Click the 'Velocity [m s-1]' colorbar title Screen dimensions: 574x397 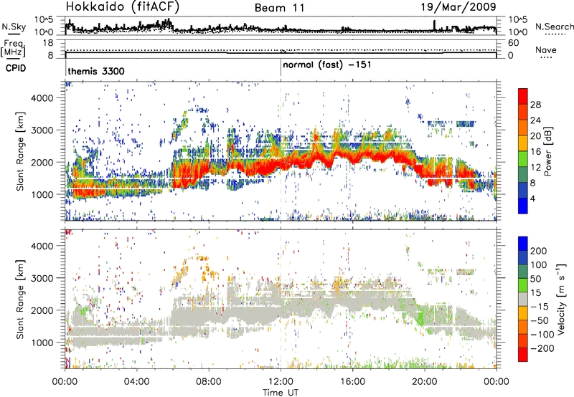point(561,299)
